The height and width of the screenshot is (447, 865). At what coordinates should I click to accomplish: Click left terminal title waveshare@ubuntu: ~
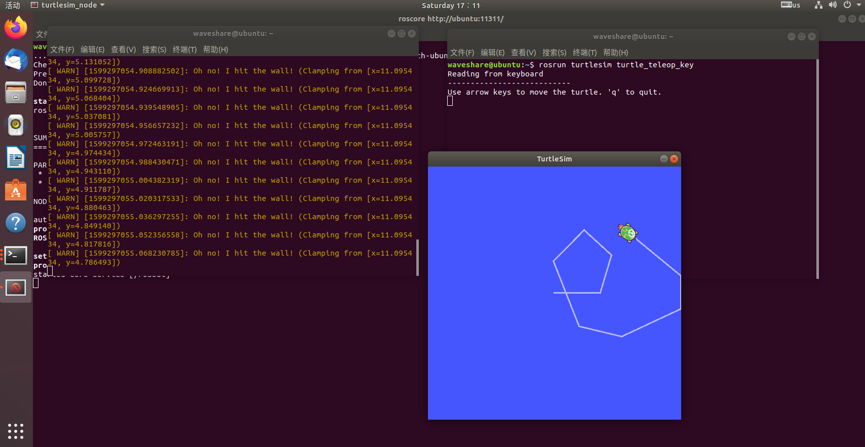[233, 33]
